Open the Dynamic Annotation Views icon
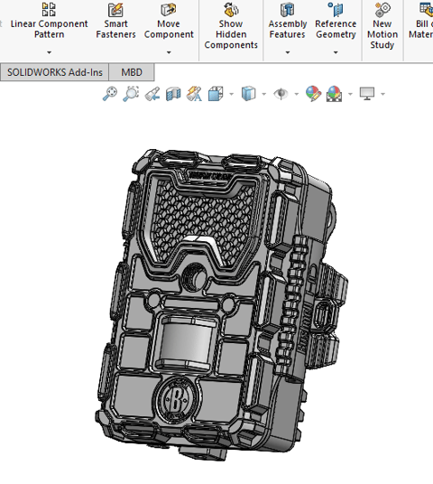This screenshot has height=484, width=433. [x=194, y=94]
